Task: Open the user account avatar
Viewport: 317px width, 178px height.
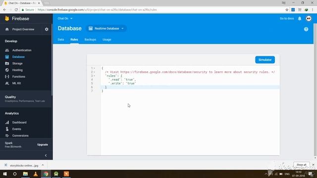Action: (309, 19)
